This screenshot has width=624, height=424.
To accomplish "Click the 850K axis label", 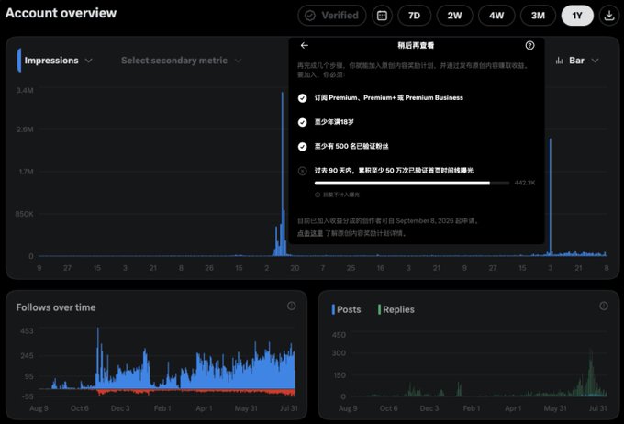I will 25,214.
